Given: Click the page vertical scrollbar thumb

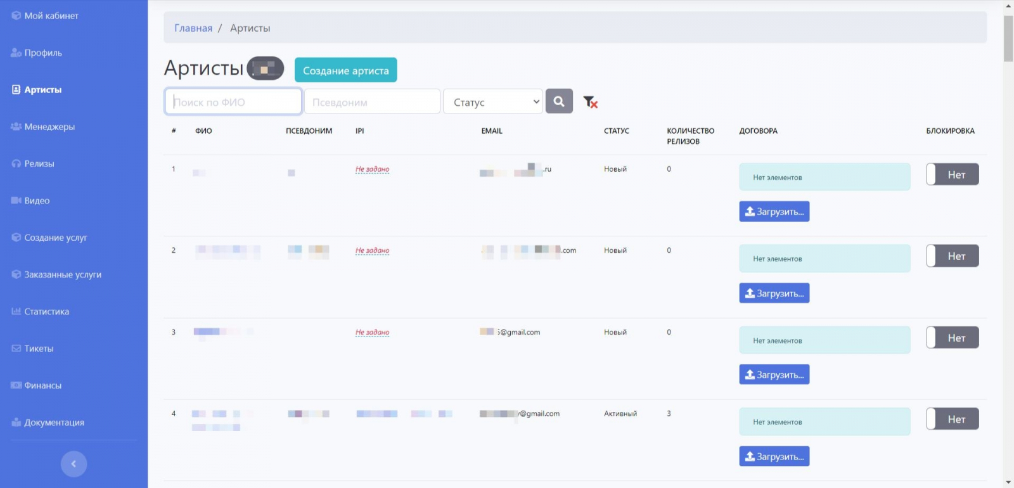Looking at the screenshot, I should click(x=1008, y=38).
